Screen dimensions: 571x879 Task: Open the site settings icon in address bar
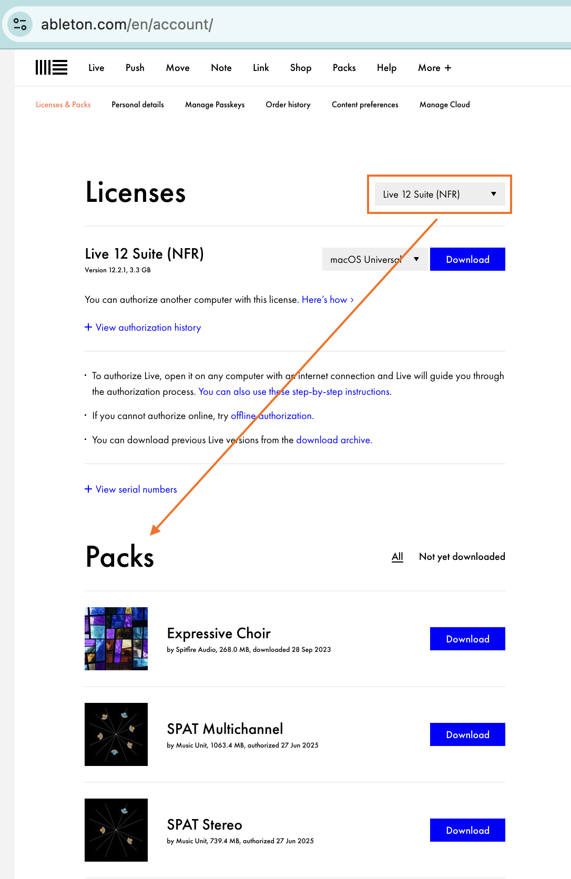[21, 24]
